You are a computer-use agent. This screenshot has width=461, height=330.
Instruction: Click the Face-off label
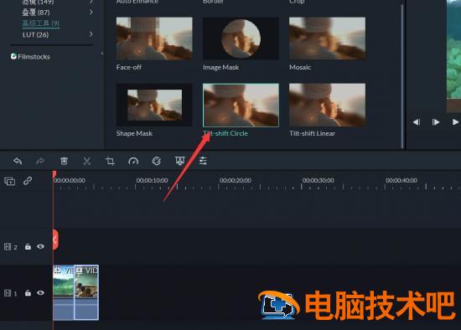click(x=129, y=67)
